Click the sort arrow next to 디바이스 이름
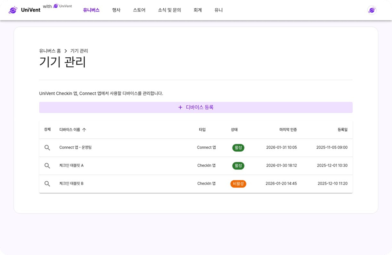This screenshot has height=255, width=392. (84, 129)
